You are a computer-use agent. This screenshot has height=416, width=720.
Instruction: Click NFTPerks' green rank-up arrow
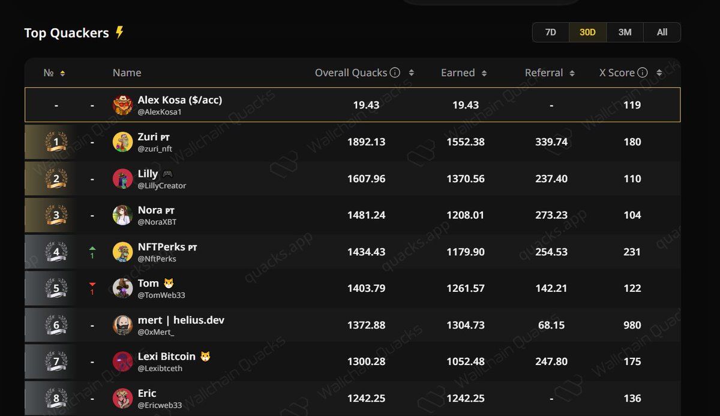tap(92, 248)
